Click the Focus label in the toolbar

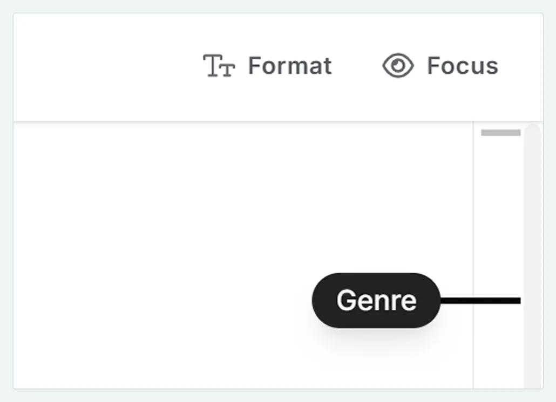(462, 66)
